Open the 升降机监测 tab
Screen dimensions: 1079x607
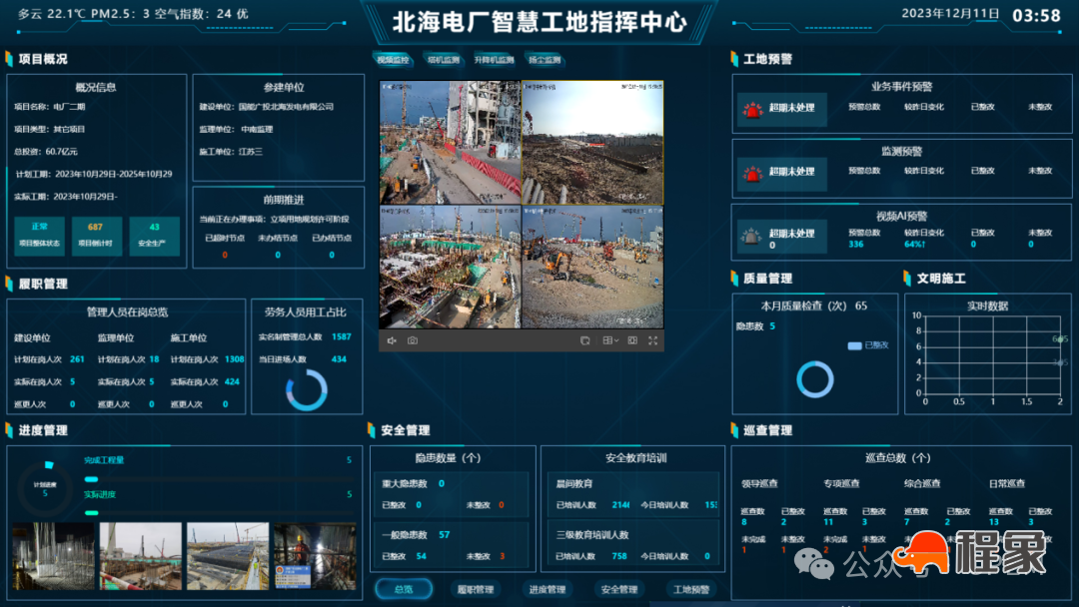point(494,60)
